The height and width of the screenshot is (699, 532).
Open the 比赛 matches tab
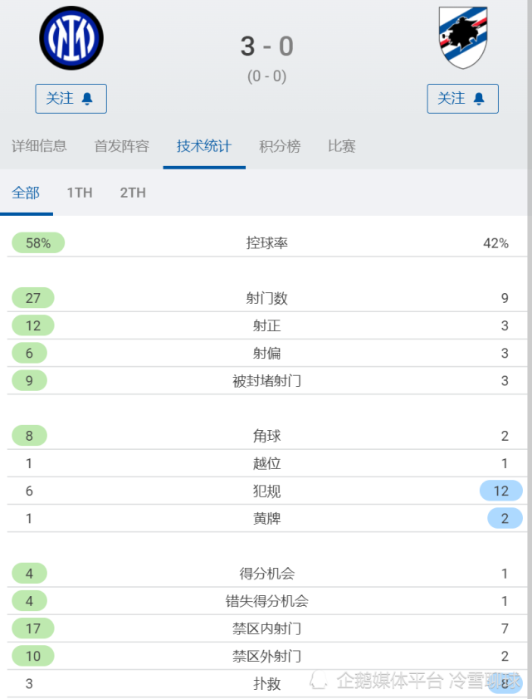point(340,145)
